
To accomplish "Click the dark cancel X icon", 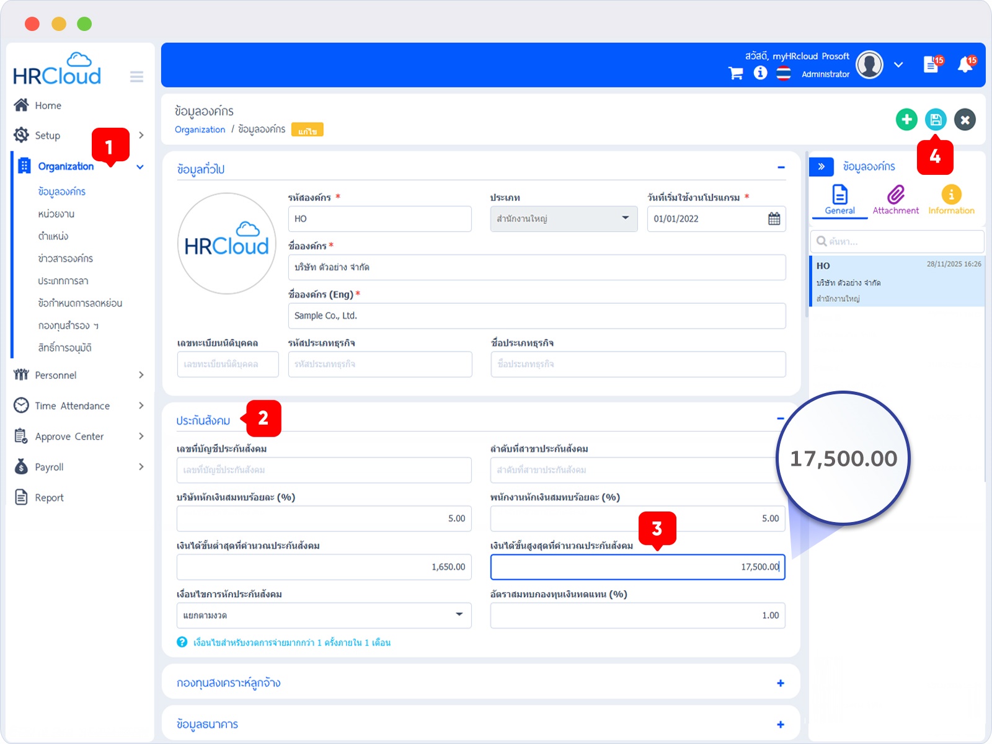I will coord(964,120).
